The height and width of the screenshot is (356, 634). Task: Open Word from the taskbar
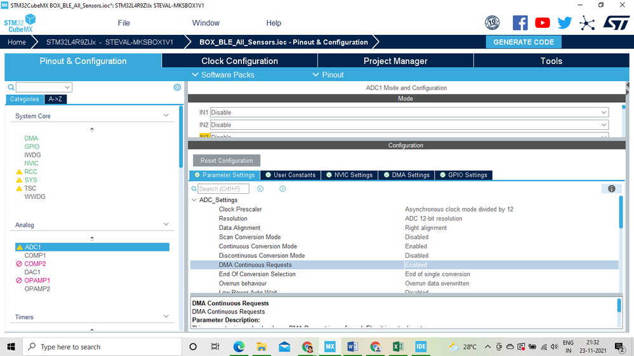click(352, 346)
